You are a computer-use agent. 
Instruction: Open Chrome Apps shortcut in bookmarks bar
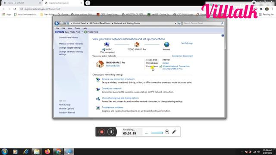[7, 14]
